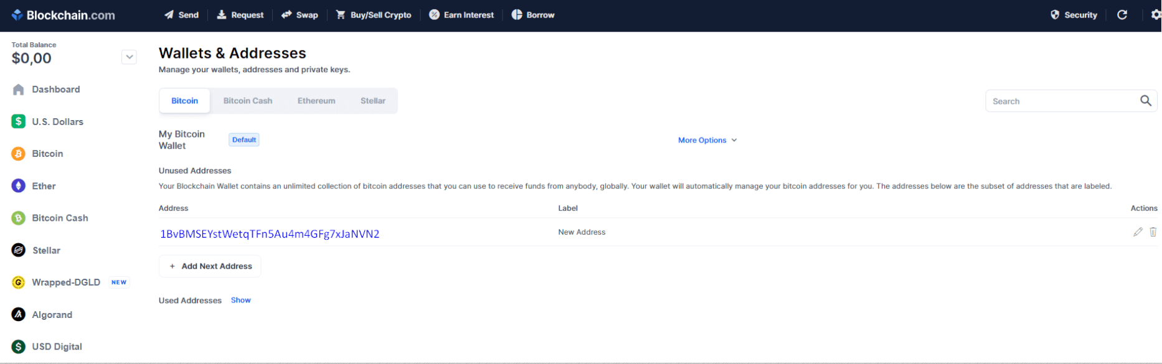Select Stellar in the left sidebar
Viewport: 1162px width, 364px height.
(x=46, y=250)
